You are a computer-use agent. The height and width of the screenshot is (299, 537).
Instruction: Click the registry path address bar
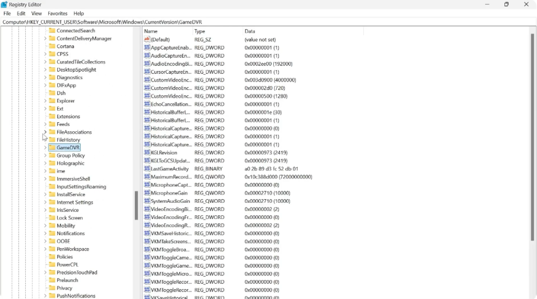(x=268, y=22)
